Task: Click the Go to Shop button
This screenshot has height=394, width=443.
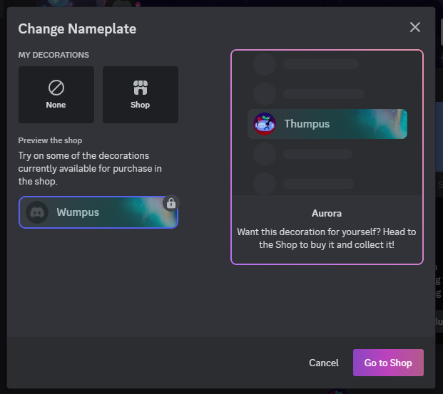Action: coord(388,363)
